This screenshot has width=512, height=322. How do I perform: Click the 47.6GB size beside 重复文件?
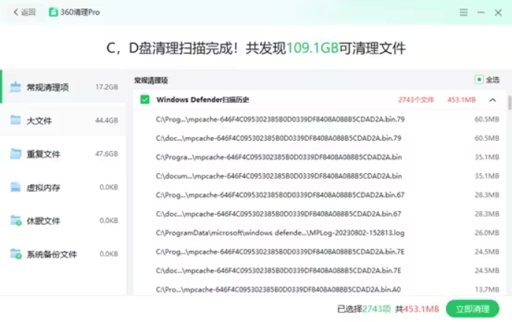coord(107,154)
